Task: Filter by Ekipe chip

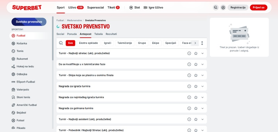Action: [x=155, y=43]
